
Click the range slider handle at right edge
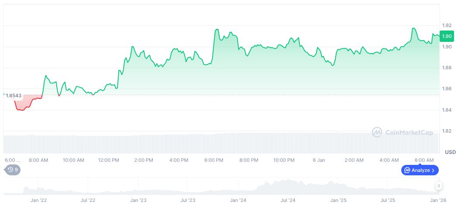tap(438, 186)
